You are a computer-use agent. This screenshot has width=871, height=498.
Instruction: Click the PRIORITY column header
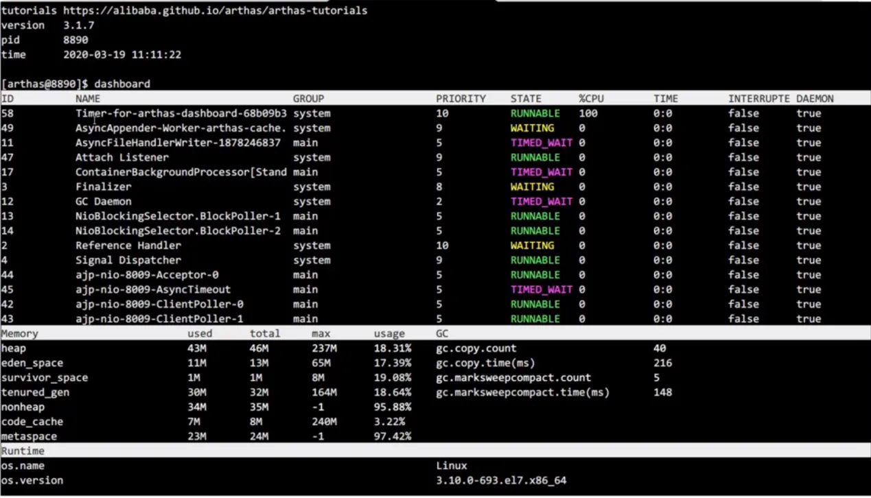click(x=461, y=99)
